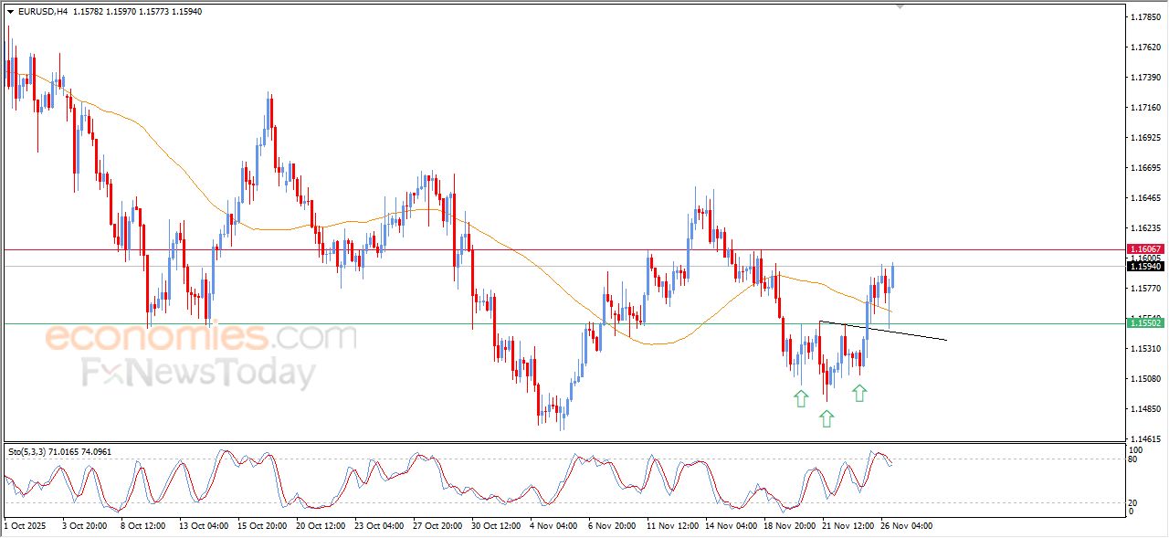
Task: Select the green 1.15502 price label
Action: [x=1145, y=323]
